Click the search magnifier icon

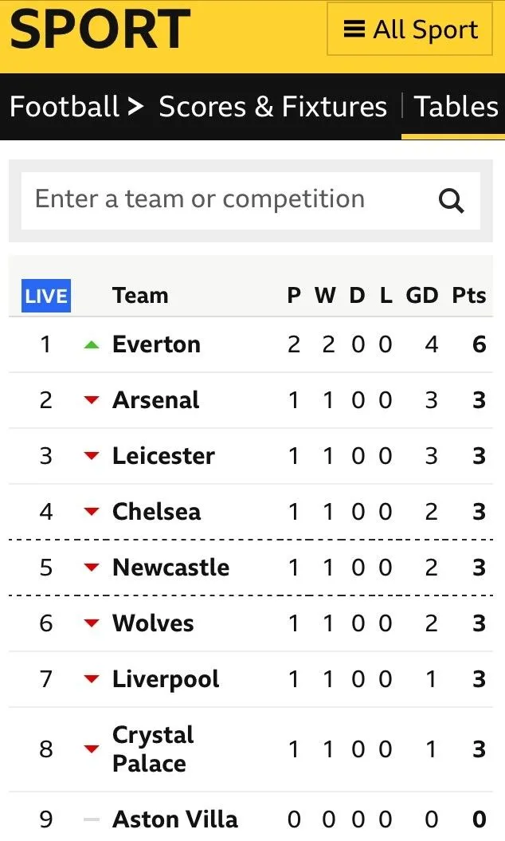pyautogui.click(x=451, y=201)
